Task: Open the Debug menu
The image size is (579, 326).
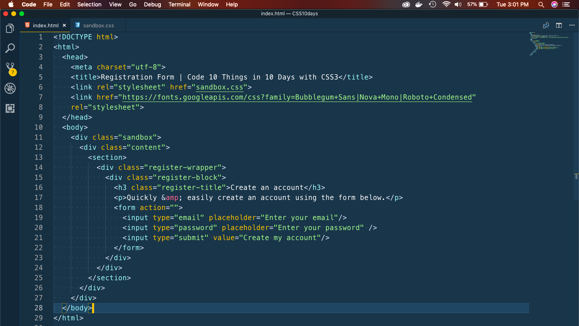Action: coord(152,4)
